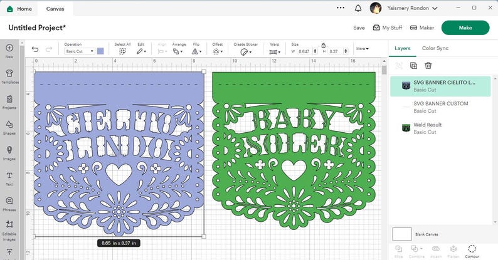Open the Shapes panel

(x=9, y=128)
